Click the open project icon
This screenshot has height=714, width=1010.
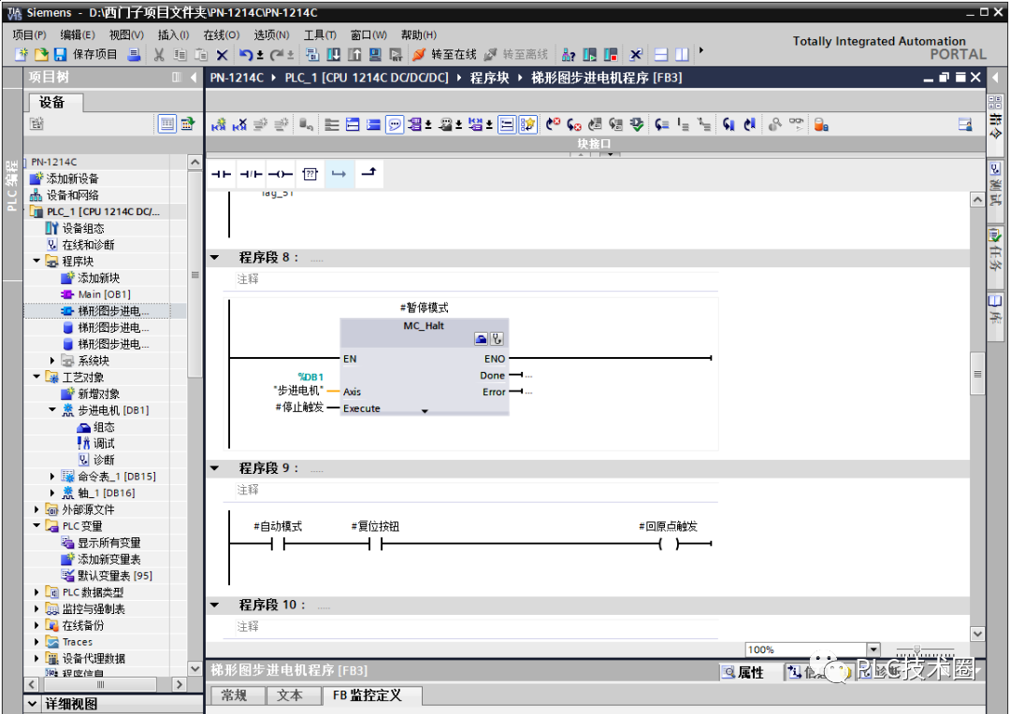tap(40, 55)
